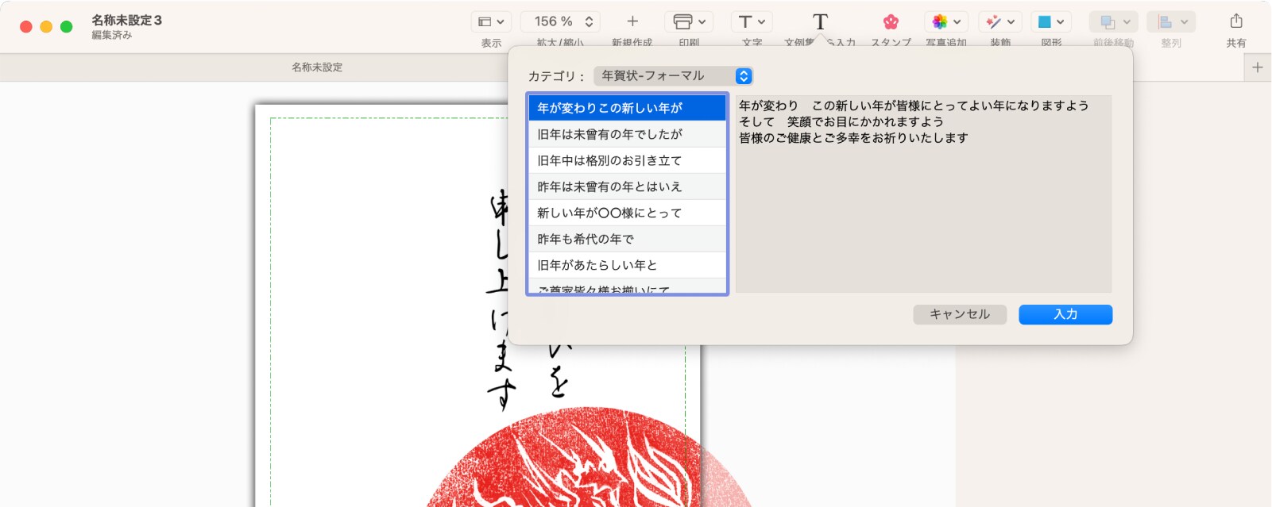Expand the 図形 dropdown chevron

pyautogui.click(x=1061, y=22)
